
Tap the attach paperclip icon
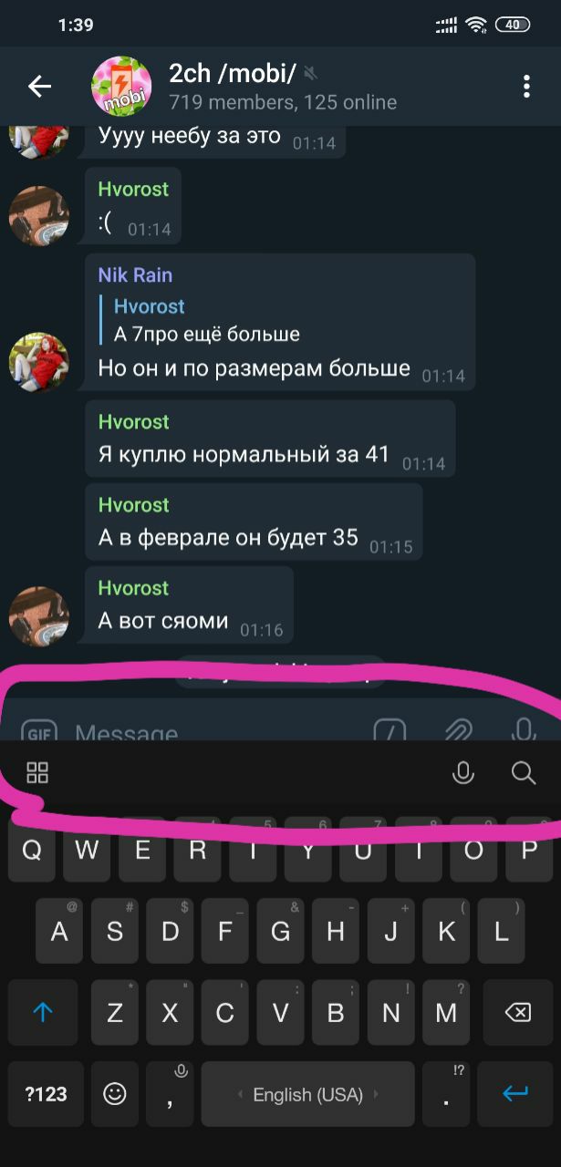coord(457,730)
